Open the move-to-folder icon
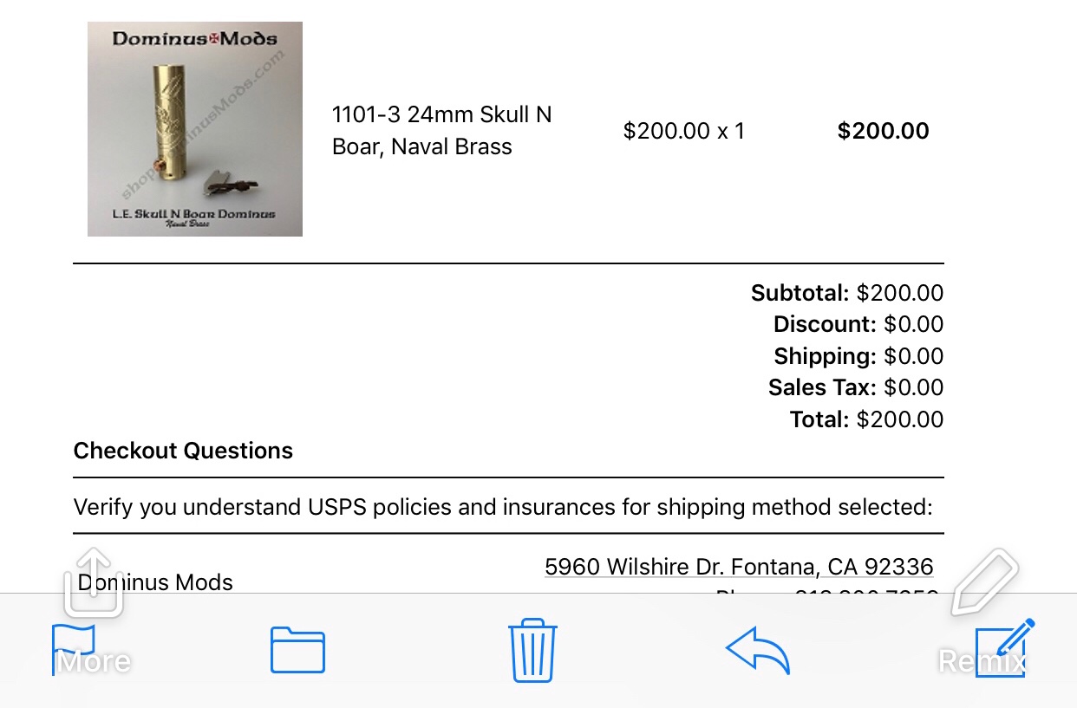The width and height of the screenshot is (1077, 708). (297, 650)
